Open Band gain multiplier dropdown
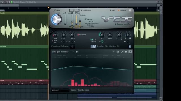 (63, 52)
